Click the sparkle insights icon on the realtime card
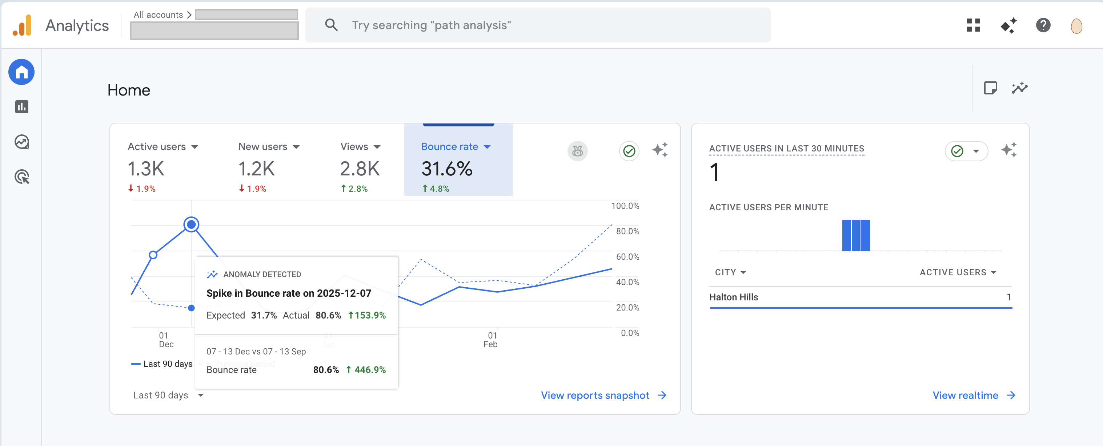This screenshot has height=446, width=1103. tap(1009, 150)
